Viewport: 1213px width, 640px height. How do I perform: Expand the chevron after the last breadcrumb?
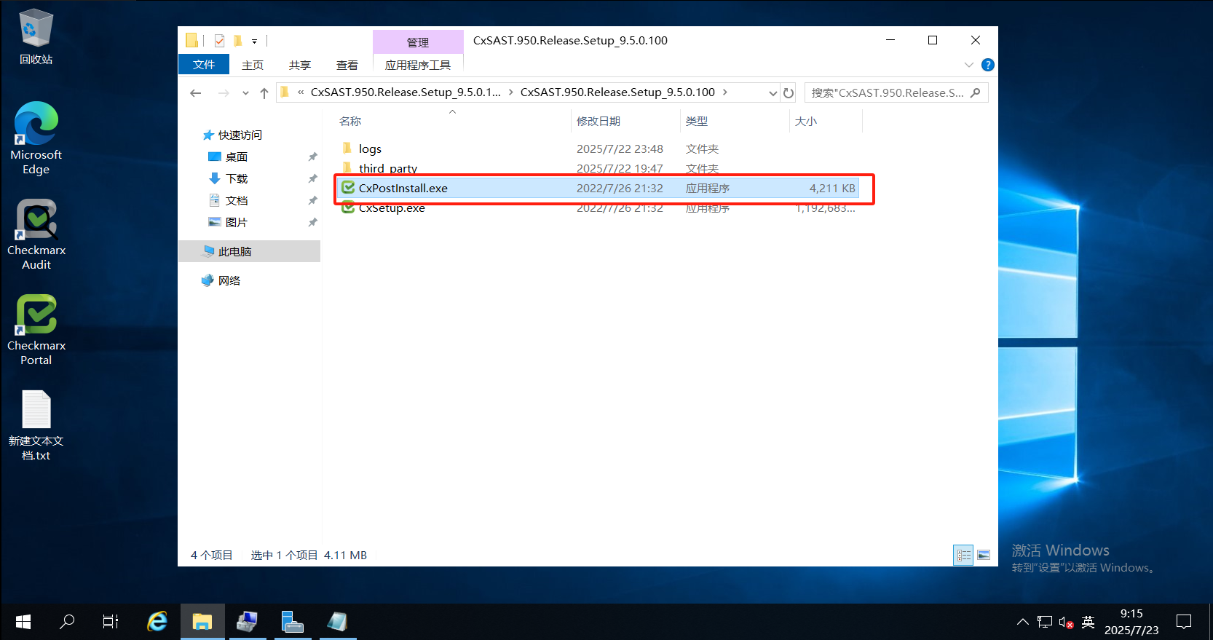click(x=725, y=92)
